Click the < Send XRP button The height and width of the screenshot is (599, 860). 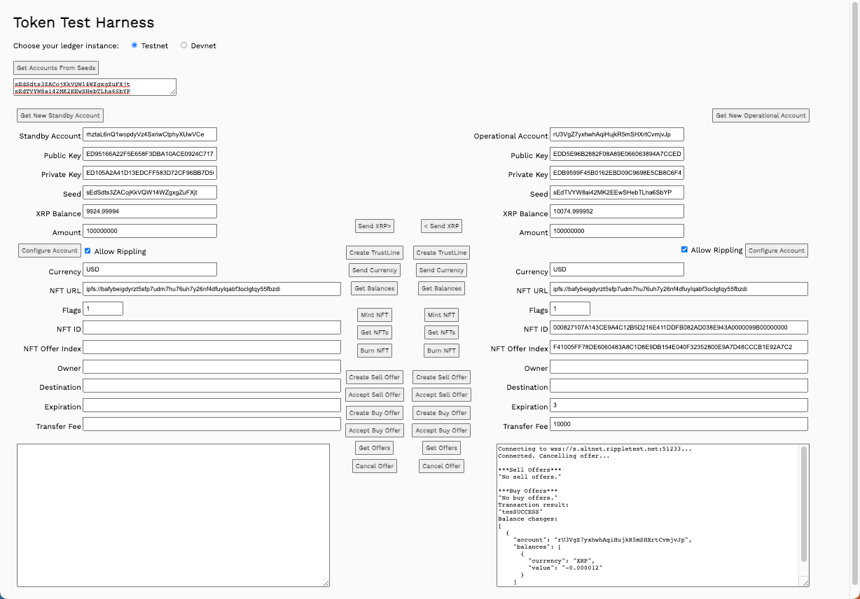(x=441, y=226)
